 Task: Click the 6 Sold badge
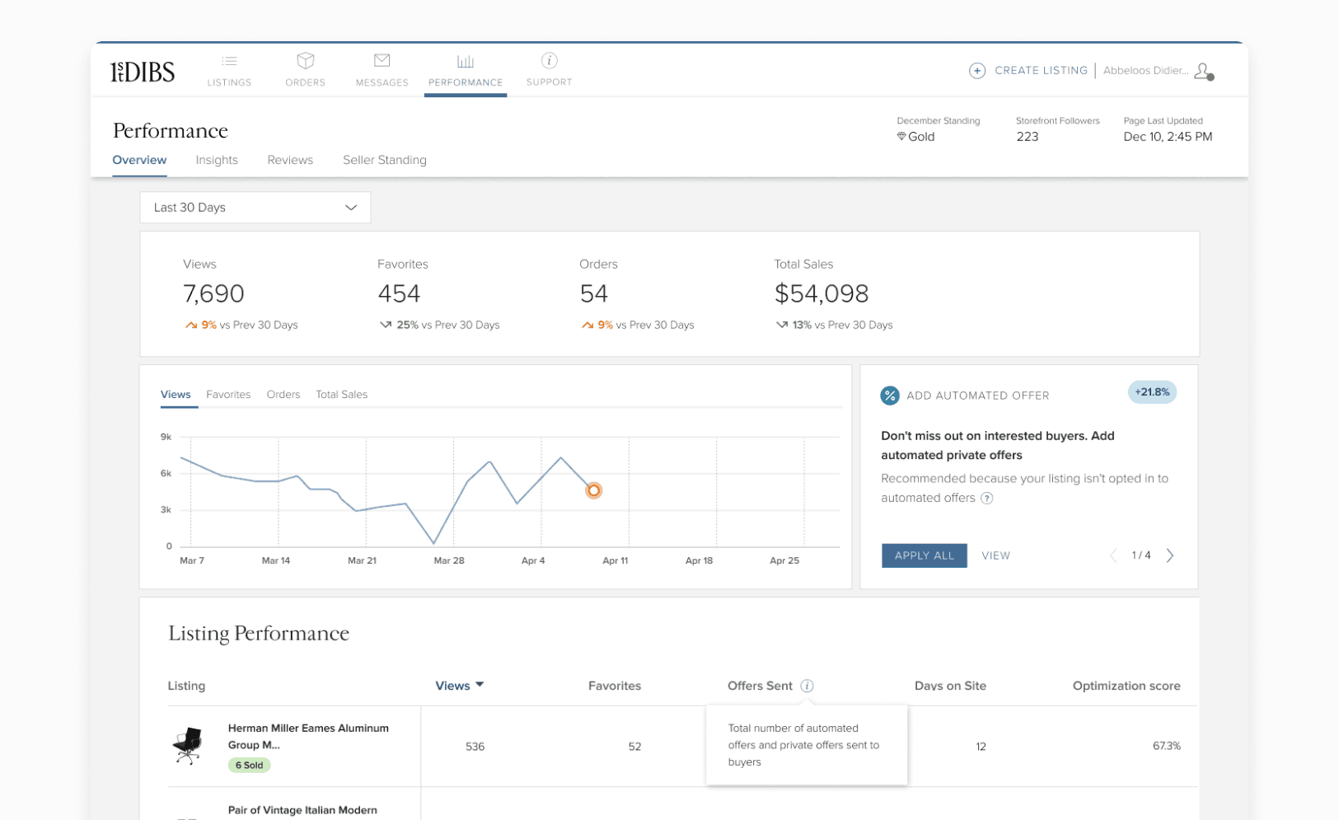pyautogui.click(x=249, y=765)
